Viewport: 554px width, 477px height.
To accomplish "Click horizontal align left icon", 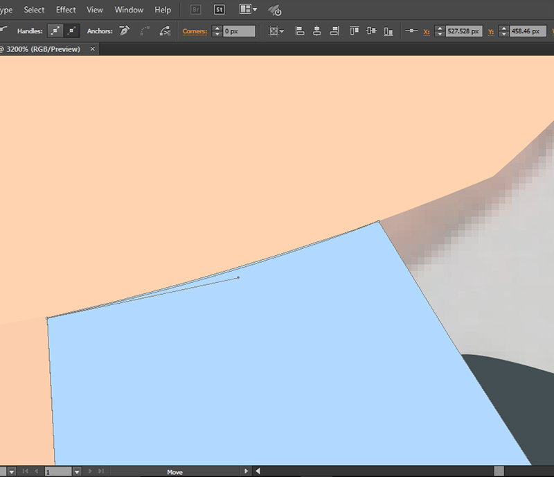I will [300, 31].
